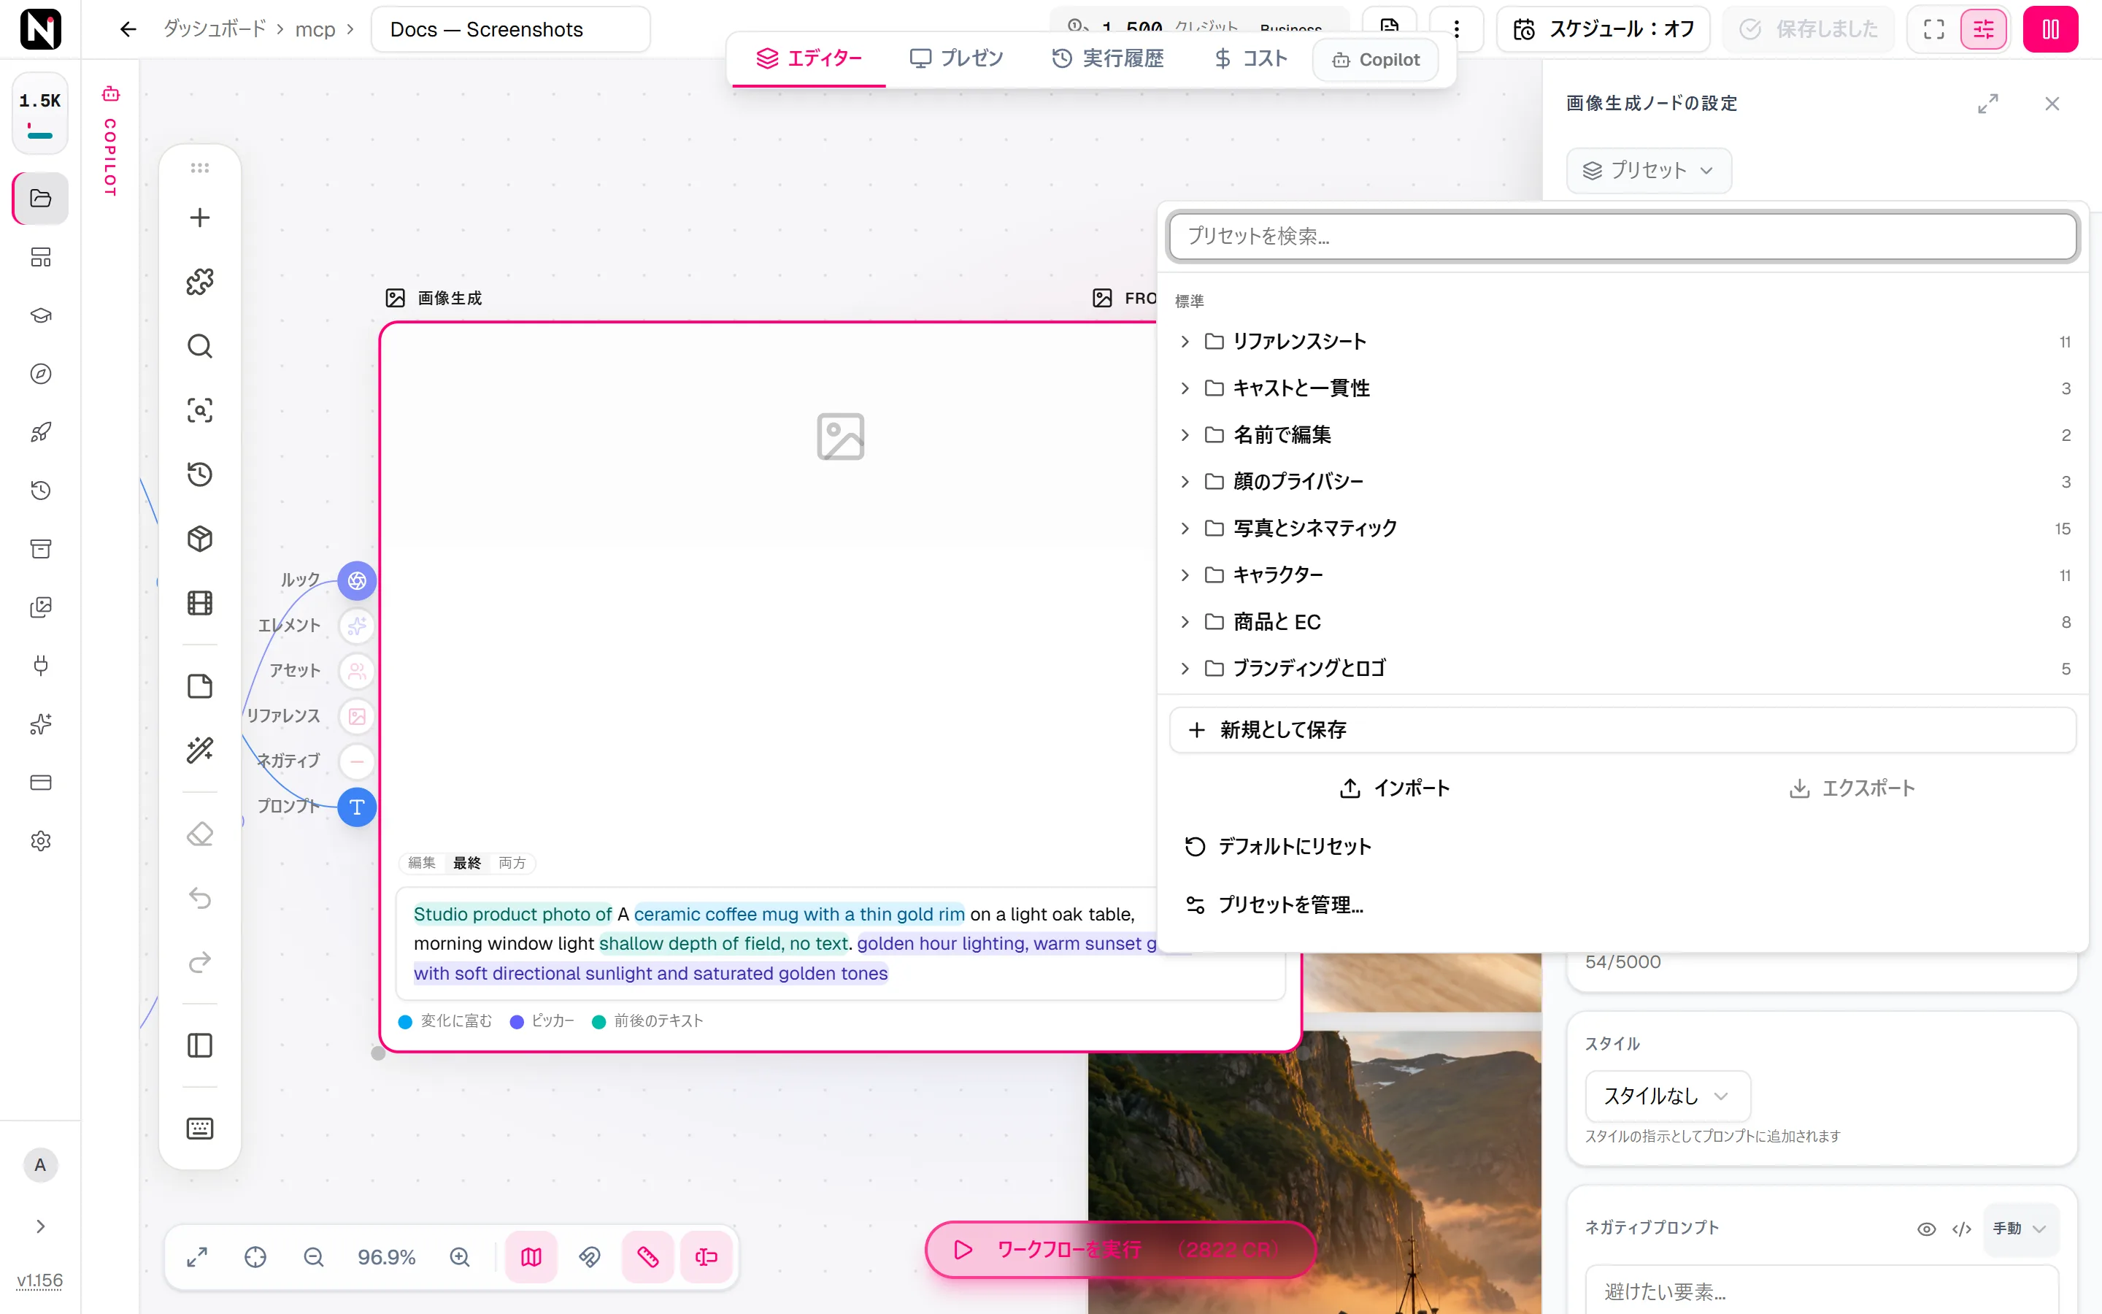This screenshot has width=2102, height=1314.
Task: Toggle the minimap button in the bottom bar
Action: click(531, 1256)
